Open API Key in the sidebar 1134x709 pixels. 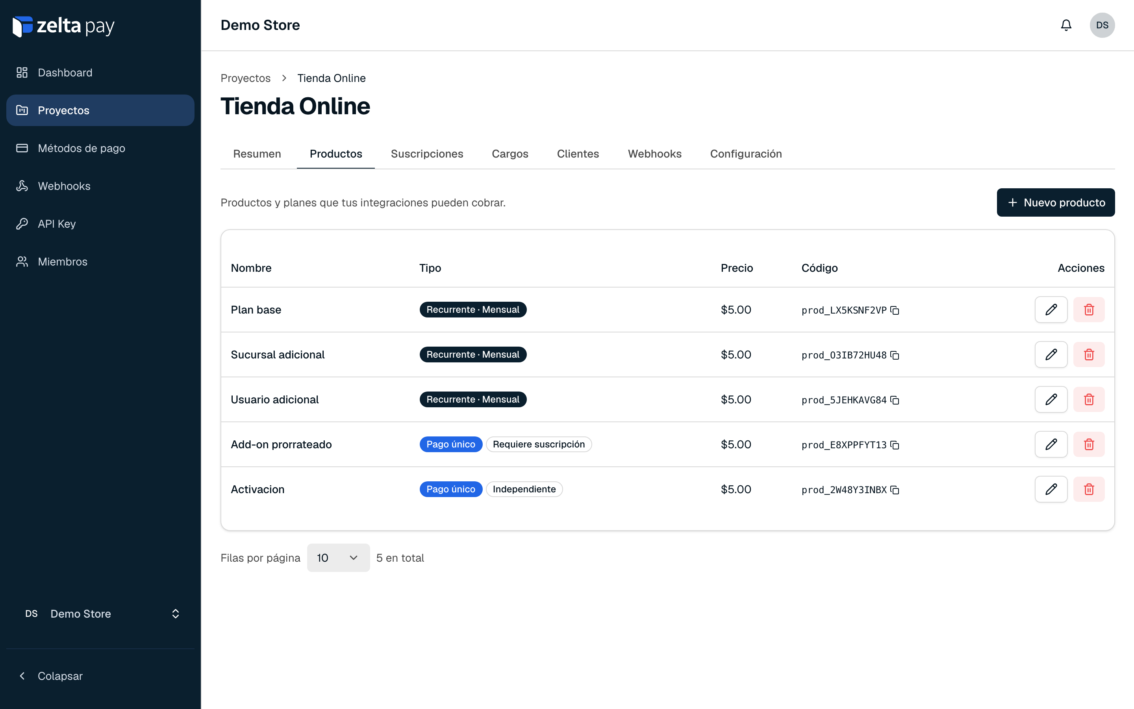[x=100, y=224]
